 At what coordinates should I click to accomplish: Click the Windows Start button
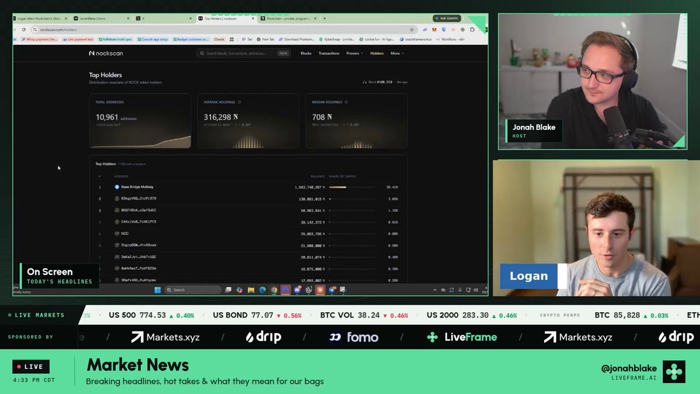click(157, 290)
